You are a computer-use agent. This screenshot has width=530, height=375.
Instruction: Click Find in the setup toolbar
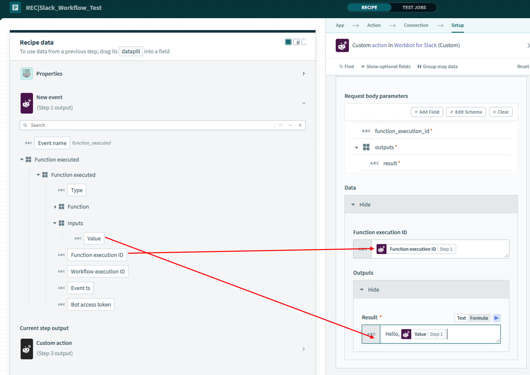(347, 67)
